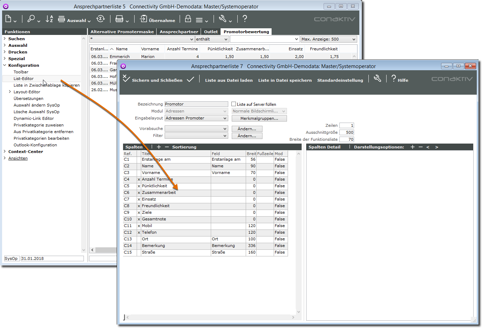Viewport: 482px width, 328px height.
Task: Add a column with Spalten plus icon
Action: [x=159, y=147]
